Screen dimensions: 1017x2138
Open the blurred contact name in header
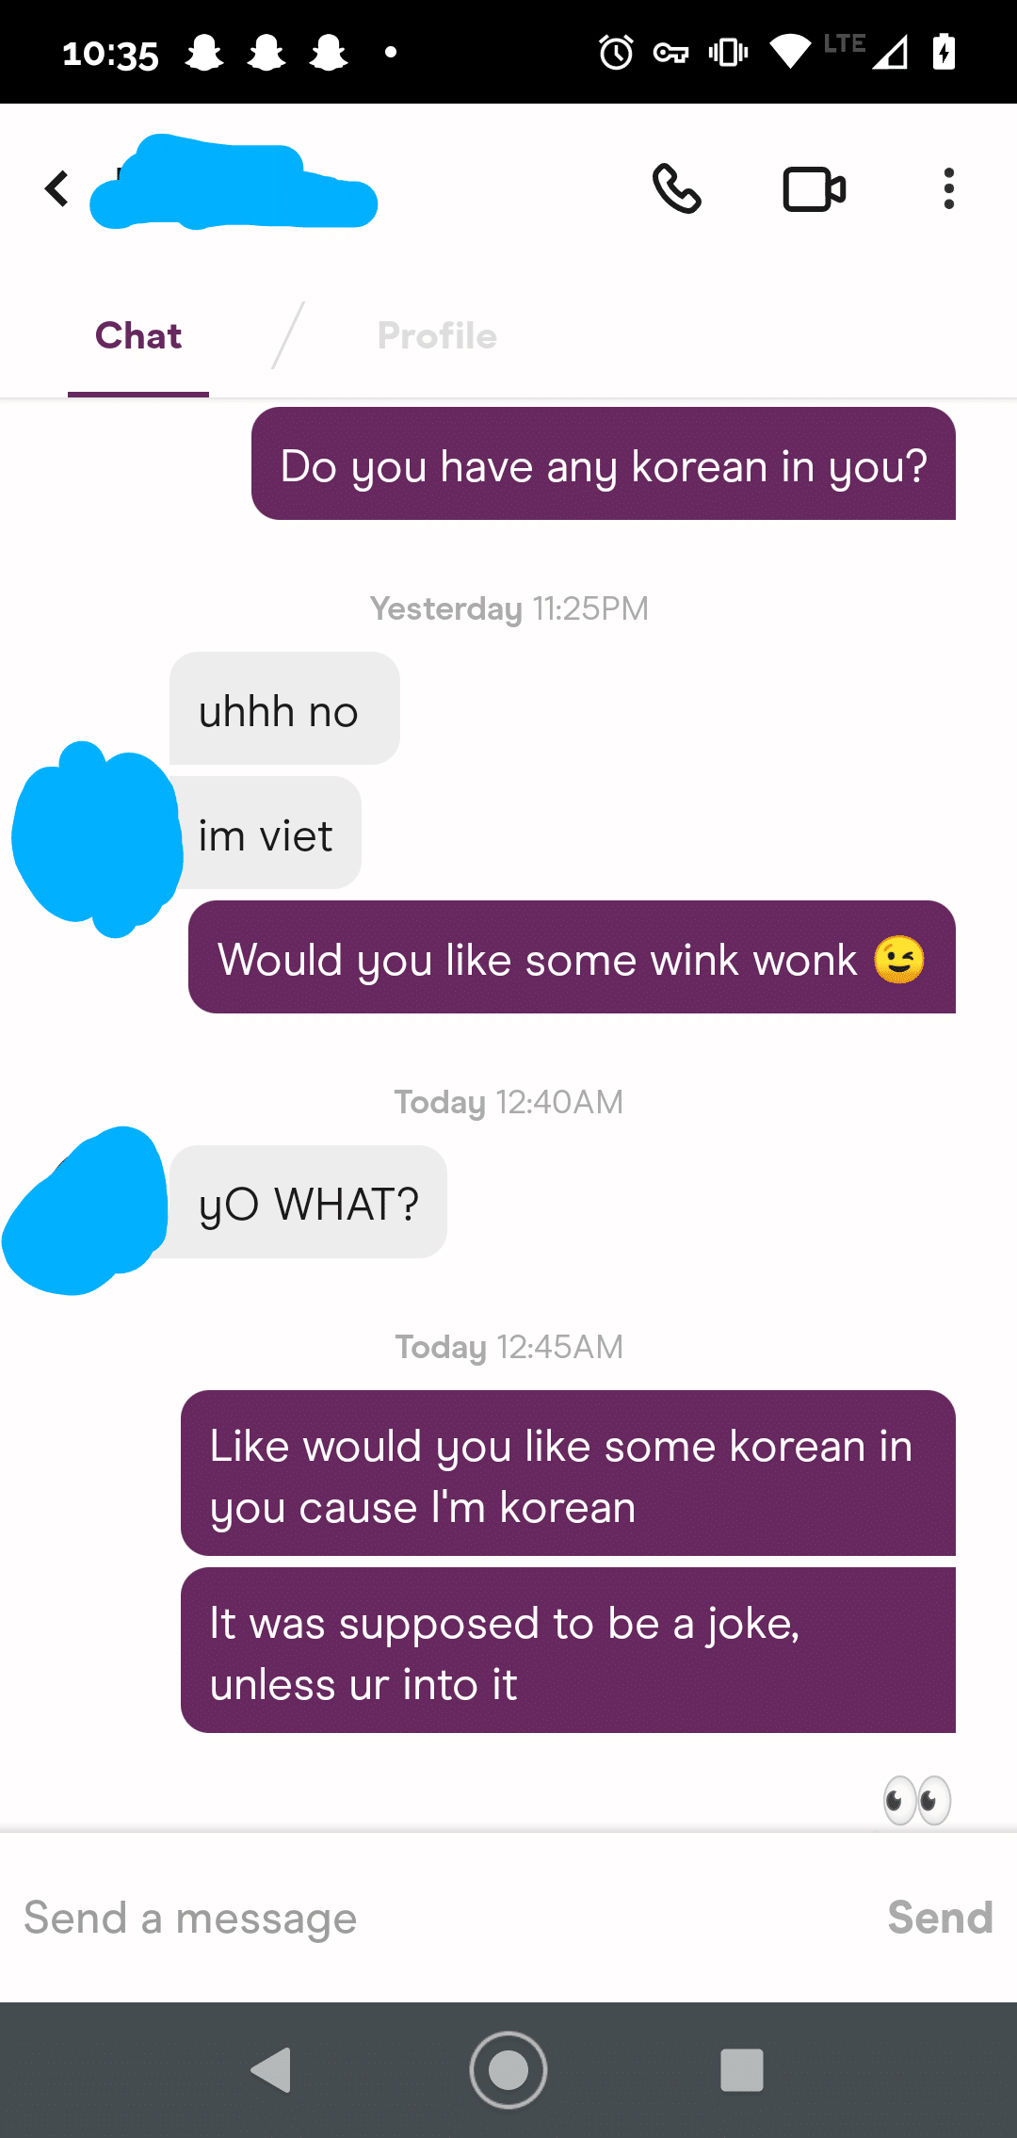[234, 184]
